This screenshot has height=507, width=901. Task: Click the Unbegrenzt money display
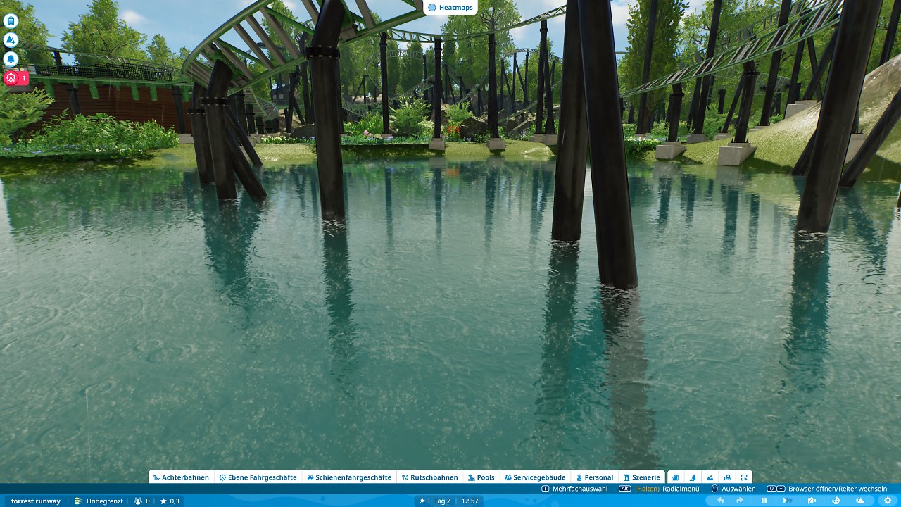point(98,501)
